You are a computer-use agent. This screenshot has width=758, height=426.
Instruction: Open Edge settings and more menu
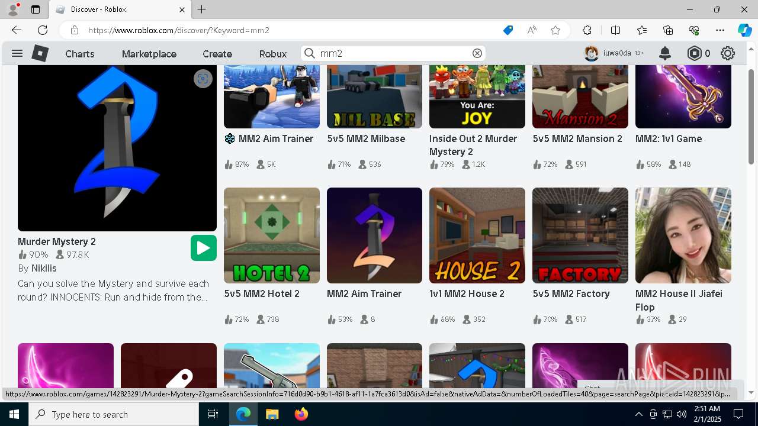pos(720,30)
